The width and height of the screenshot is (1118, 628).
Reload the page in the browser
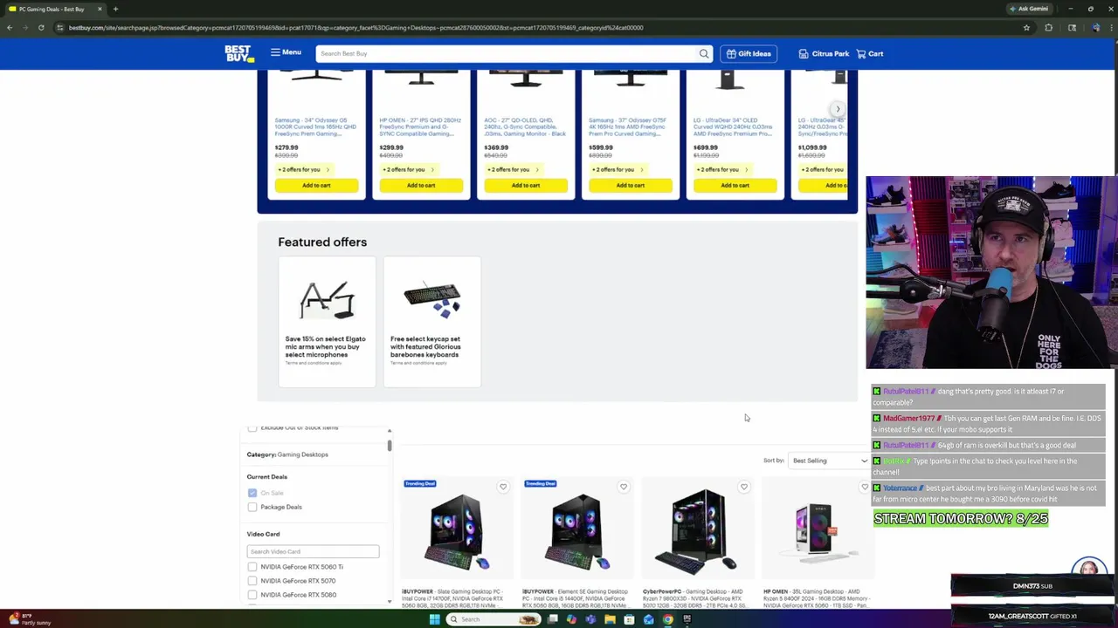pos(41,27)
